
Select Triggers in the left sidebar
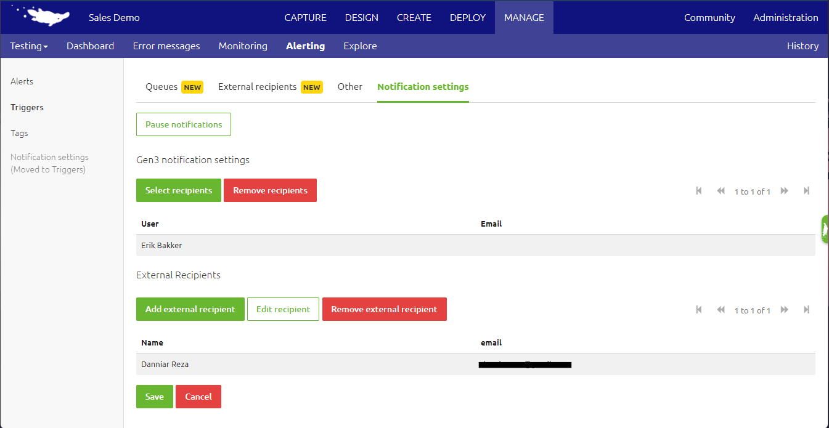pyautogui.click(x=27, y=107)
